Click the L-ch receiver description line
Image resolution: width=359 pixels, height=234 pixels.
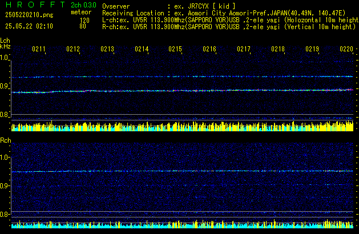coord(231,20)
